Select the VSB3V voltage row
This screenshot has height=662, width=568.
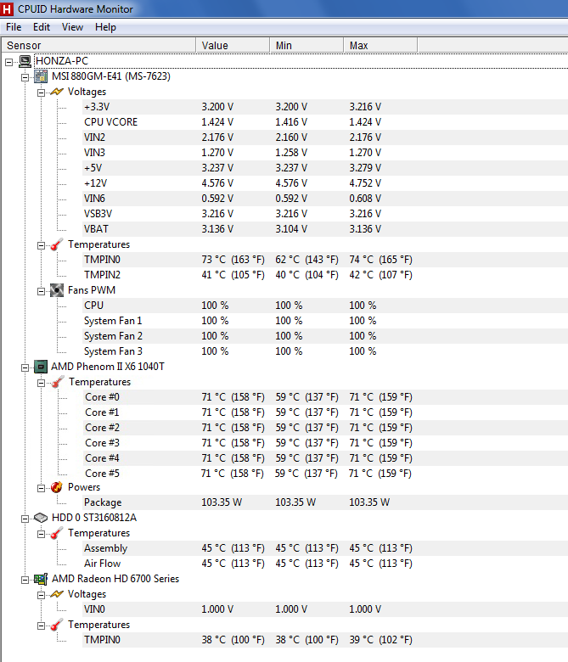coord(325,214)
